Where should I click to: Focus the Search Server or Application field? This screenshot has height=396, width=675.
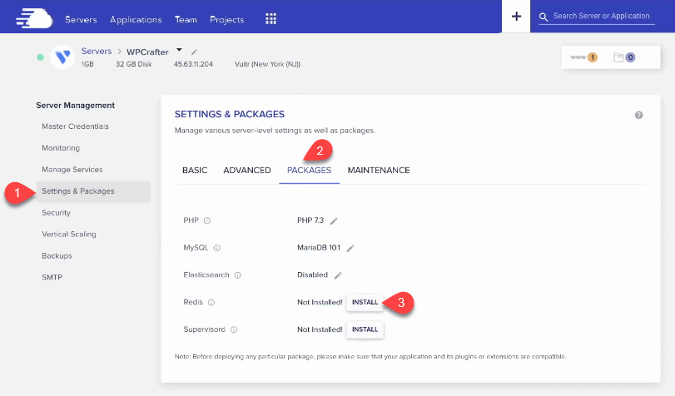597,17
